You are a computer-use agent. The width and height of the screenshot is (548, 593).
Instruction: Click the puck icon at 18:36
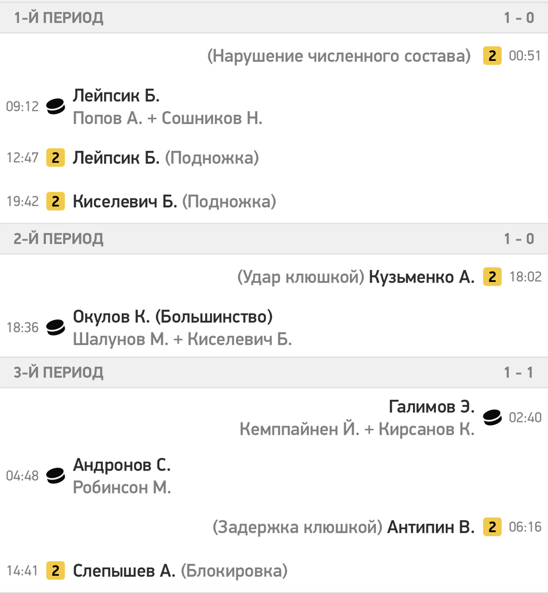coord(55,327)
